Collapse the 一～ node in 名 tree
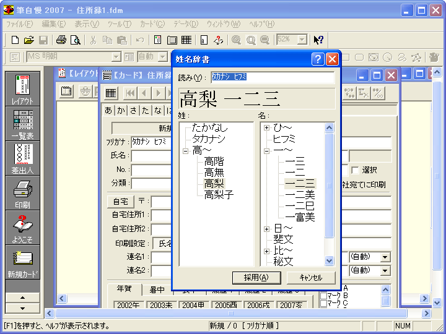 (266, 151)
